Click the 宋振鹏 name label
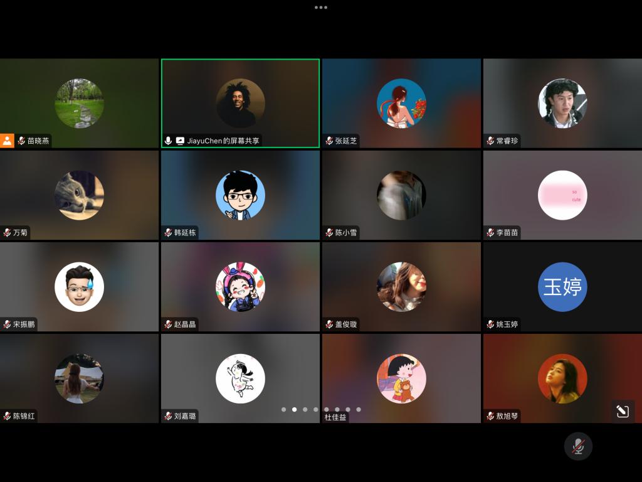The width and height of the screenshot is (642, 482). (24, 324)
